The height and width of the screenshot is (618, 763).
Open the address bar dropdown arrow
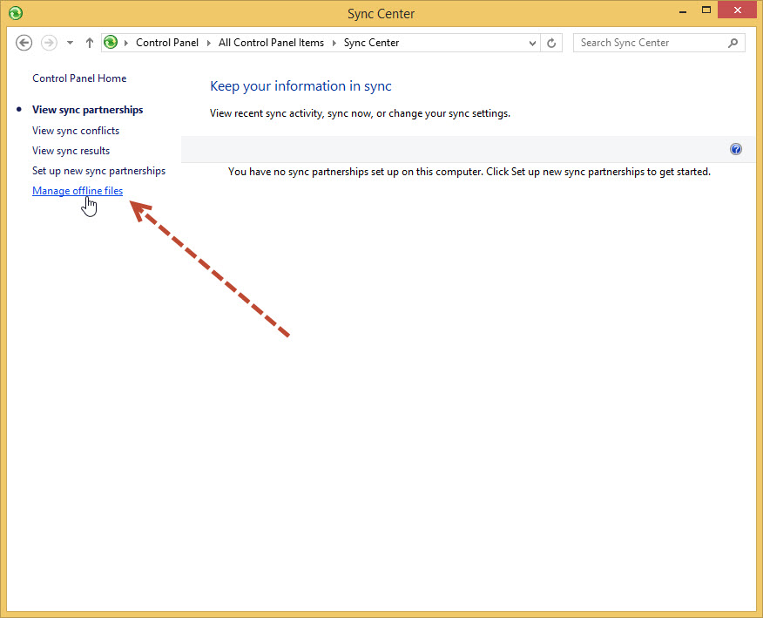(x=531, y=42)
